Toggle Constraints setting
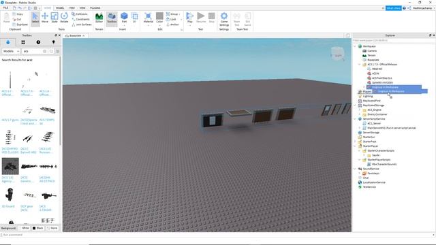Screen dimensions: 436x245 pos(80,19)
